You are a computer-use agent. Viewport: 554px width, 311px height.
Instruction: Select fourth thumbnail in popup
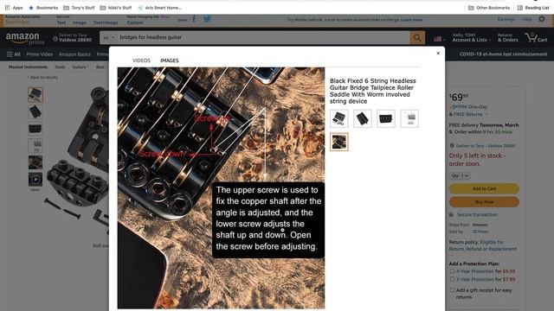click(x=409, y=118)
